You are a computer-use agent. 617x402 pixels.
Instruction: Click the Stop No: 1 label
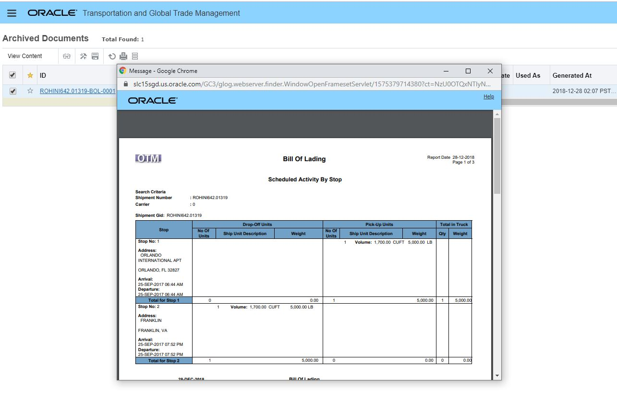[149, 242]
